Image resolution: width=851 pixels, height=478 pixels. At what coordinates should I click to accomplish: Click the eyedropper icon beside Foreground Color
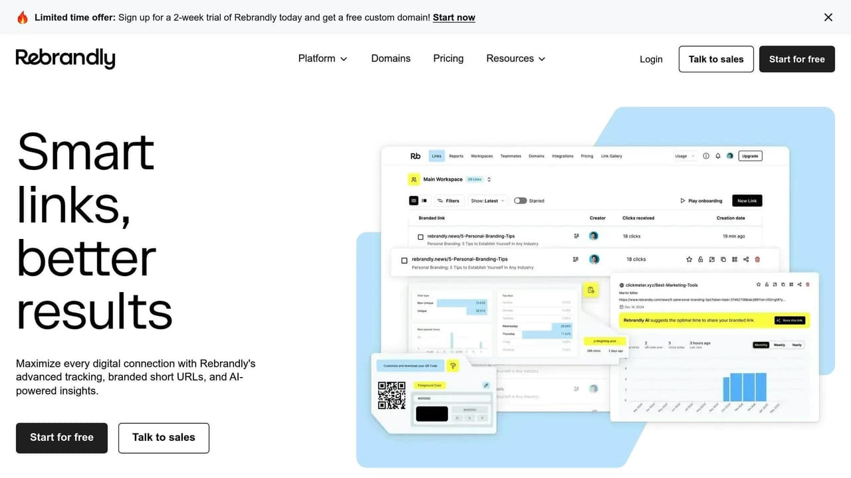[x=486, y=385]
